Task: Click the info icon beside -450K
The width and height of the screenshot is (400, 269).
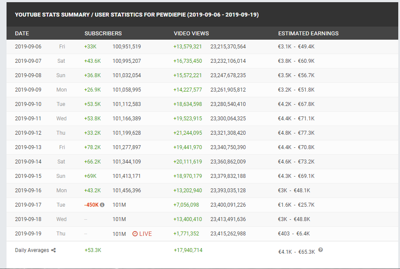Action: pyautogui.click(x=102, y=205)
